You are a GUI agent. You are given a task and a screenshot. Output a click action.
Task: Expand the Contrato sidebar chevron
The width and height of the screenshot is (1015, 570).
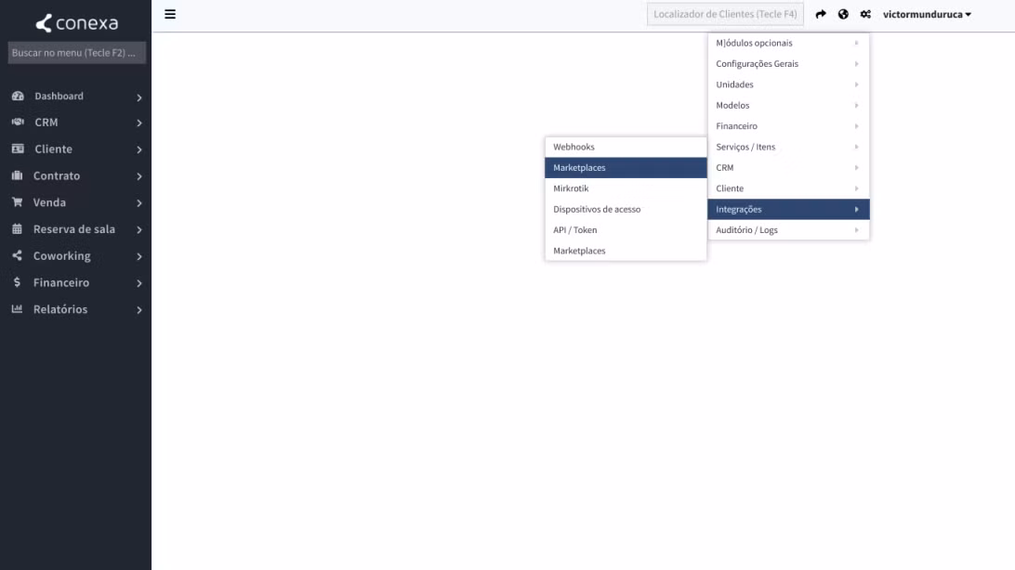138,176
